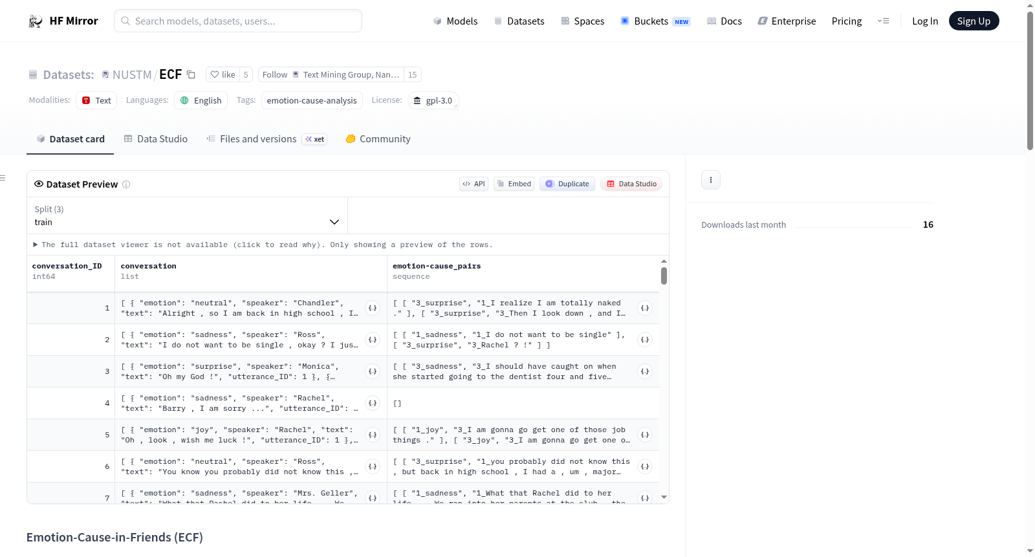Open the emotion-cause-analysis tag

point(312,100)
